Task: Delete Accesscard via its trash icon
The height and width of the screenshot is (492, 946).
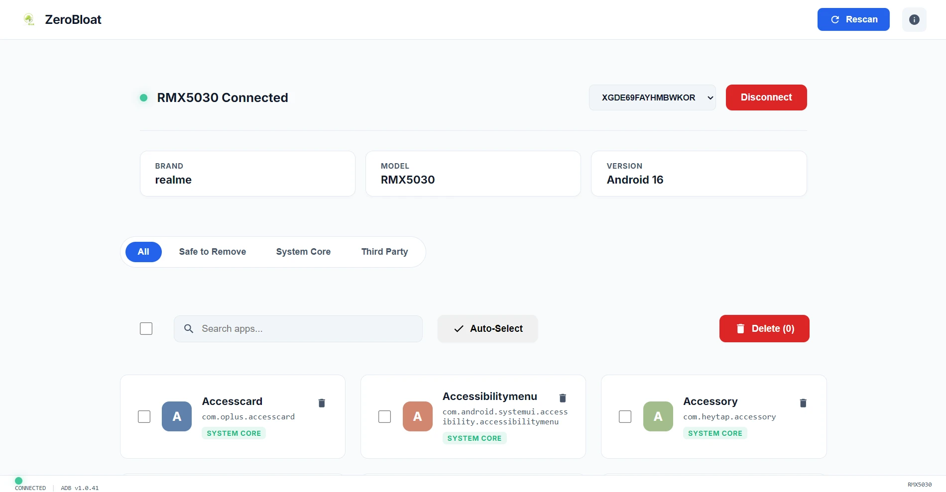Action: (322, 403)
